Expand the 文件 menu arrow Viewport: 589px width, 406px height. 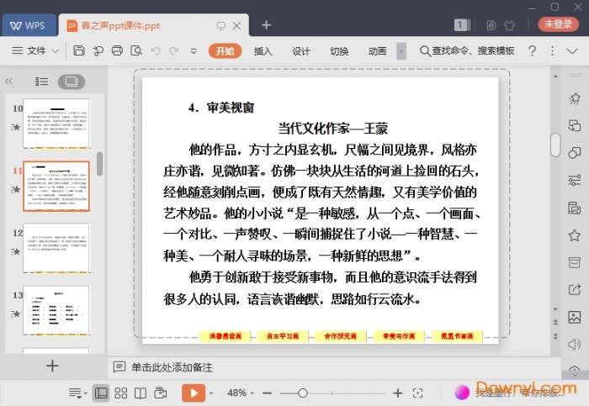point(55,50)
